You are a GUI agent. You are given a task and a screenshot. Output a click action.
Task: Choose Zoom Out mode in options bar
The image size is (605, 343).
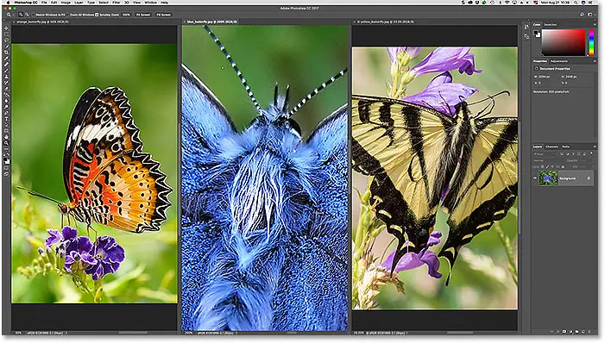27,15
